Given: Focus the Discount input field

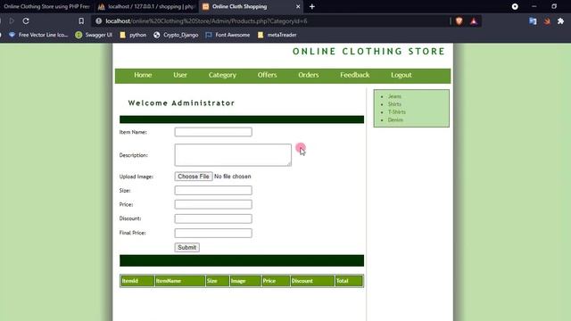Looking at the screenshot, I should (x=213, y=218).
